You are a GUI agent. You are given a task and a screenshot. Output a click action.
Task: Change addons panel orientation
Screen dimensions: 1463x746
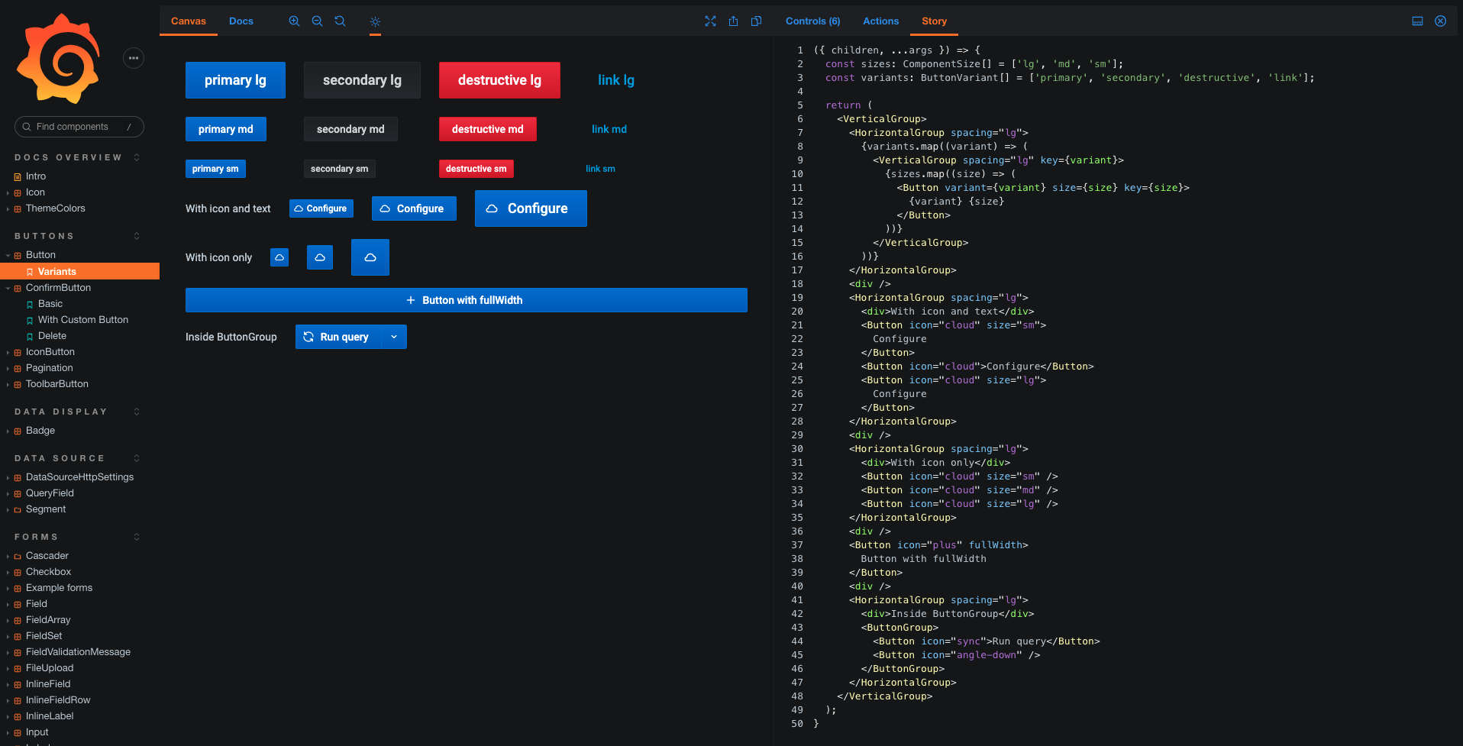pyautogui.click(x=1417, y=21)
